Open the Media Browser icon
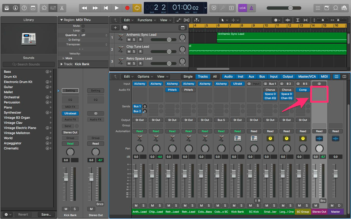 (344, 8)
